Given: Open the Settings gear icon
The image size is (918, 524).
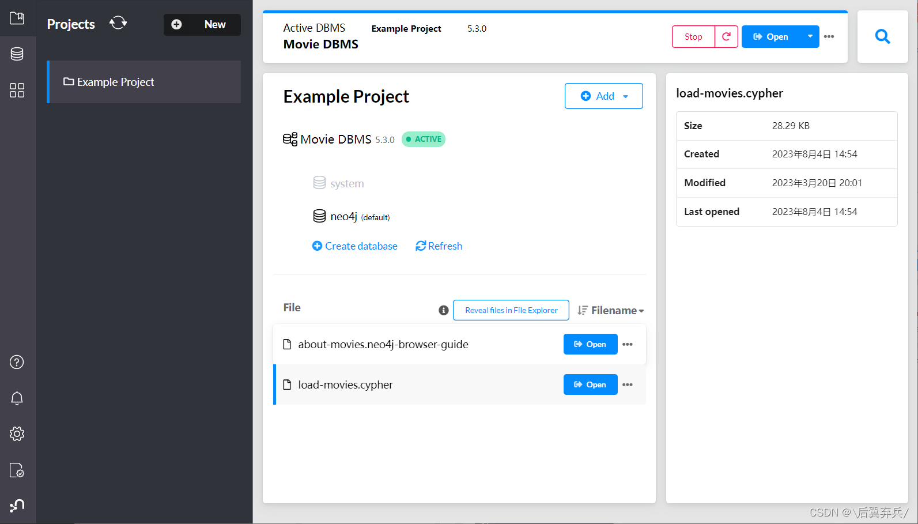Looking at the screenshot, I should click(x=17, y=434).
